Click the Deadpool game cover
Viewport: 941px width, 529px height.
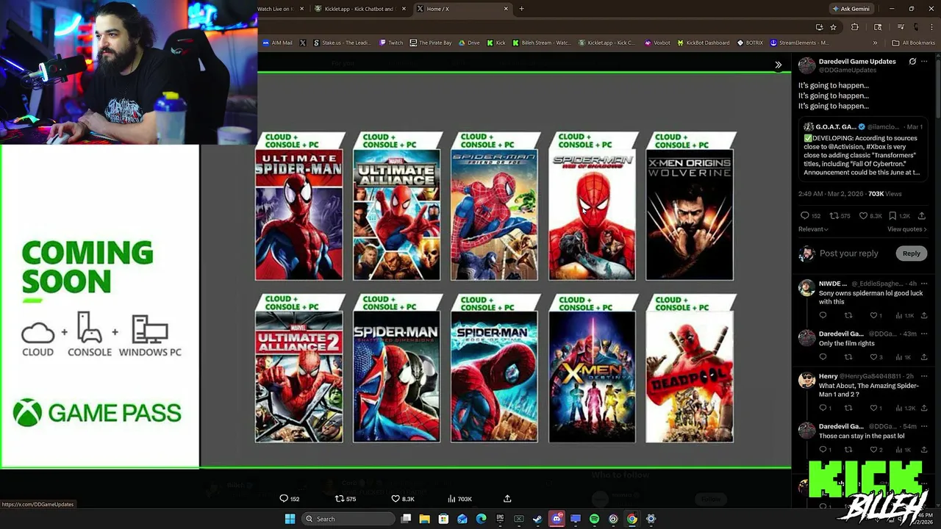pyautogui.click(x=690, y=377)
